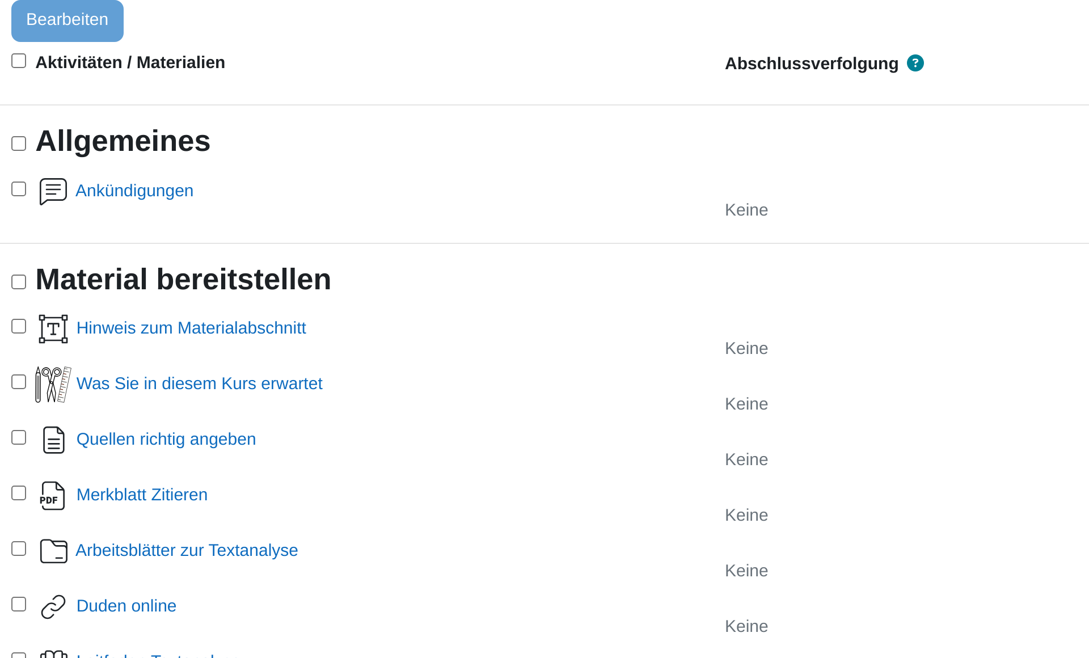Click the folder icon beside Arbeitsblätter zur Textanalyse
This screenshot has height=658, width=1089.
click(x=53, y=551)
